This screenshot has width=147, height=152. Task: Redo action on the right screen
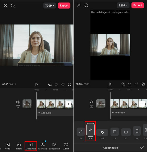(136, 84)
